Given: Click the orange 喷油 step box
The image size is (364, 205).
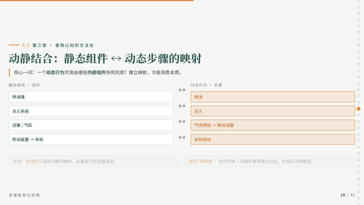Looking at the screenshot, I should click(273, 97).
